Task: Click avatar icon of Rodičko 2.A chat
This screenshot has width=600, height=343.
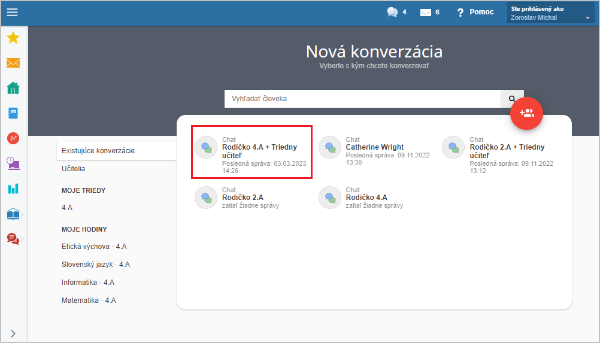Action: [x=206, y=198]
